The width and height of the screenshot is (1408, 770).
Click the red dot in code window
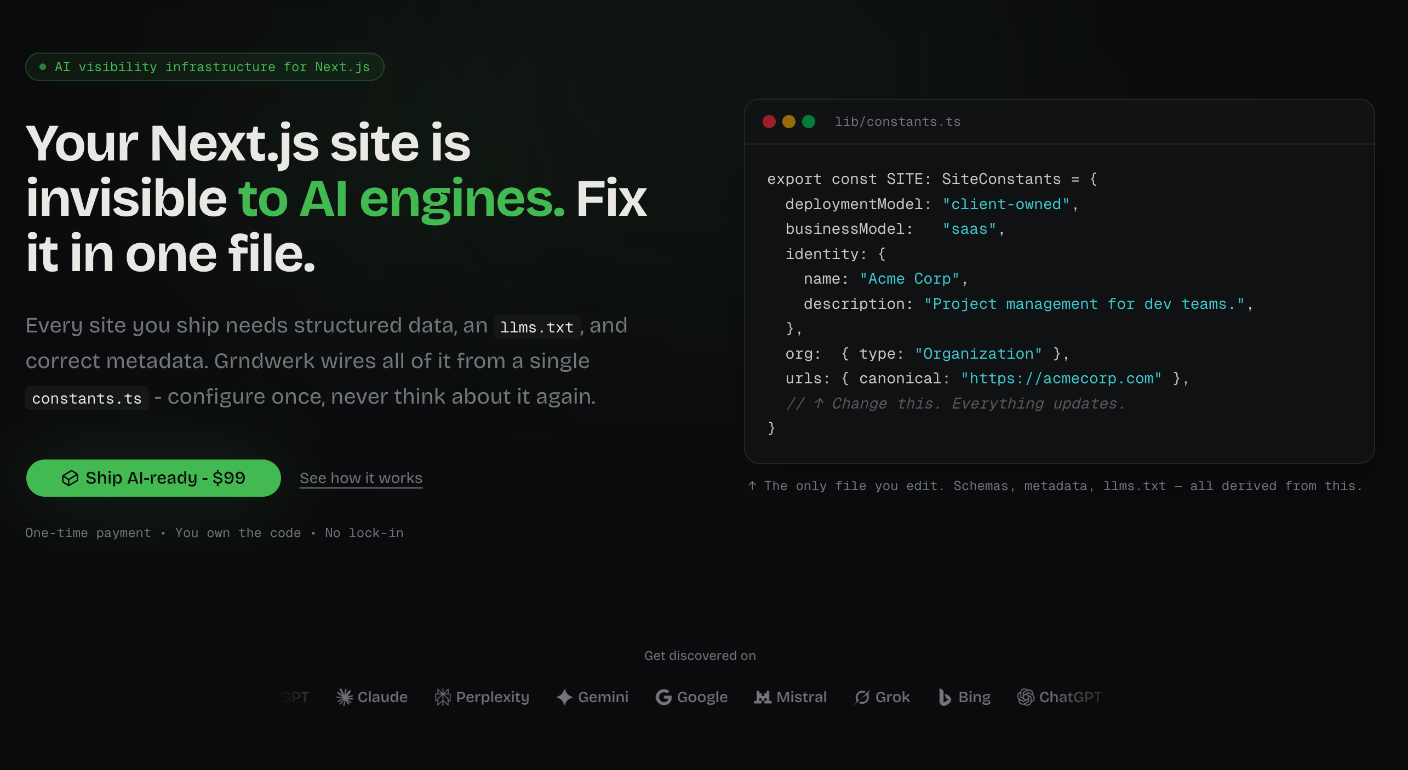click(769, 122)
